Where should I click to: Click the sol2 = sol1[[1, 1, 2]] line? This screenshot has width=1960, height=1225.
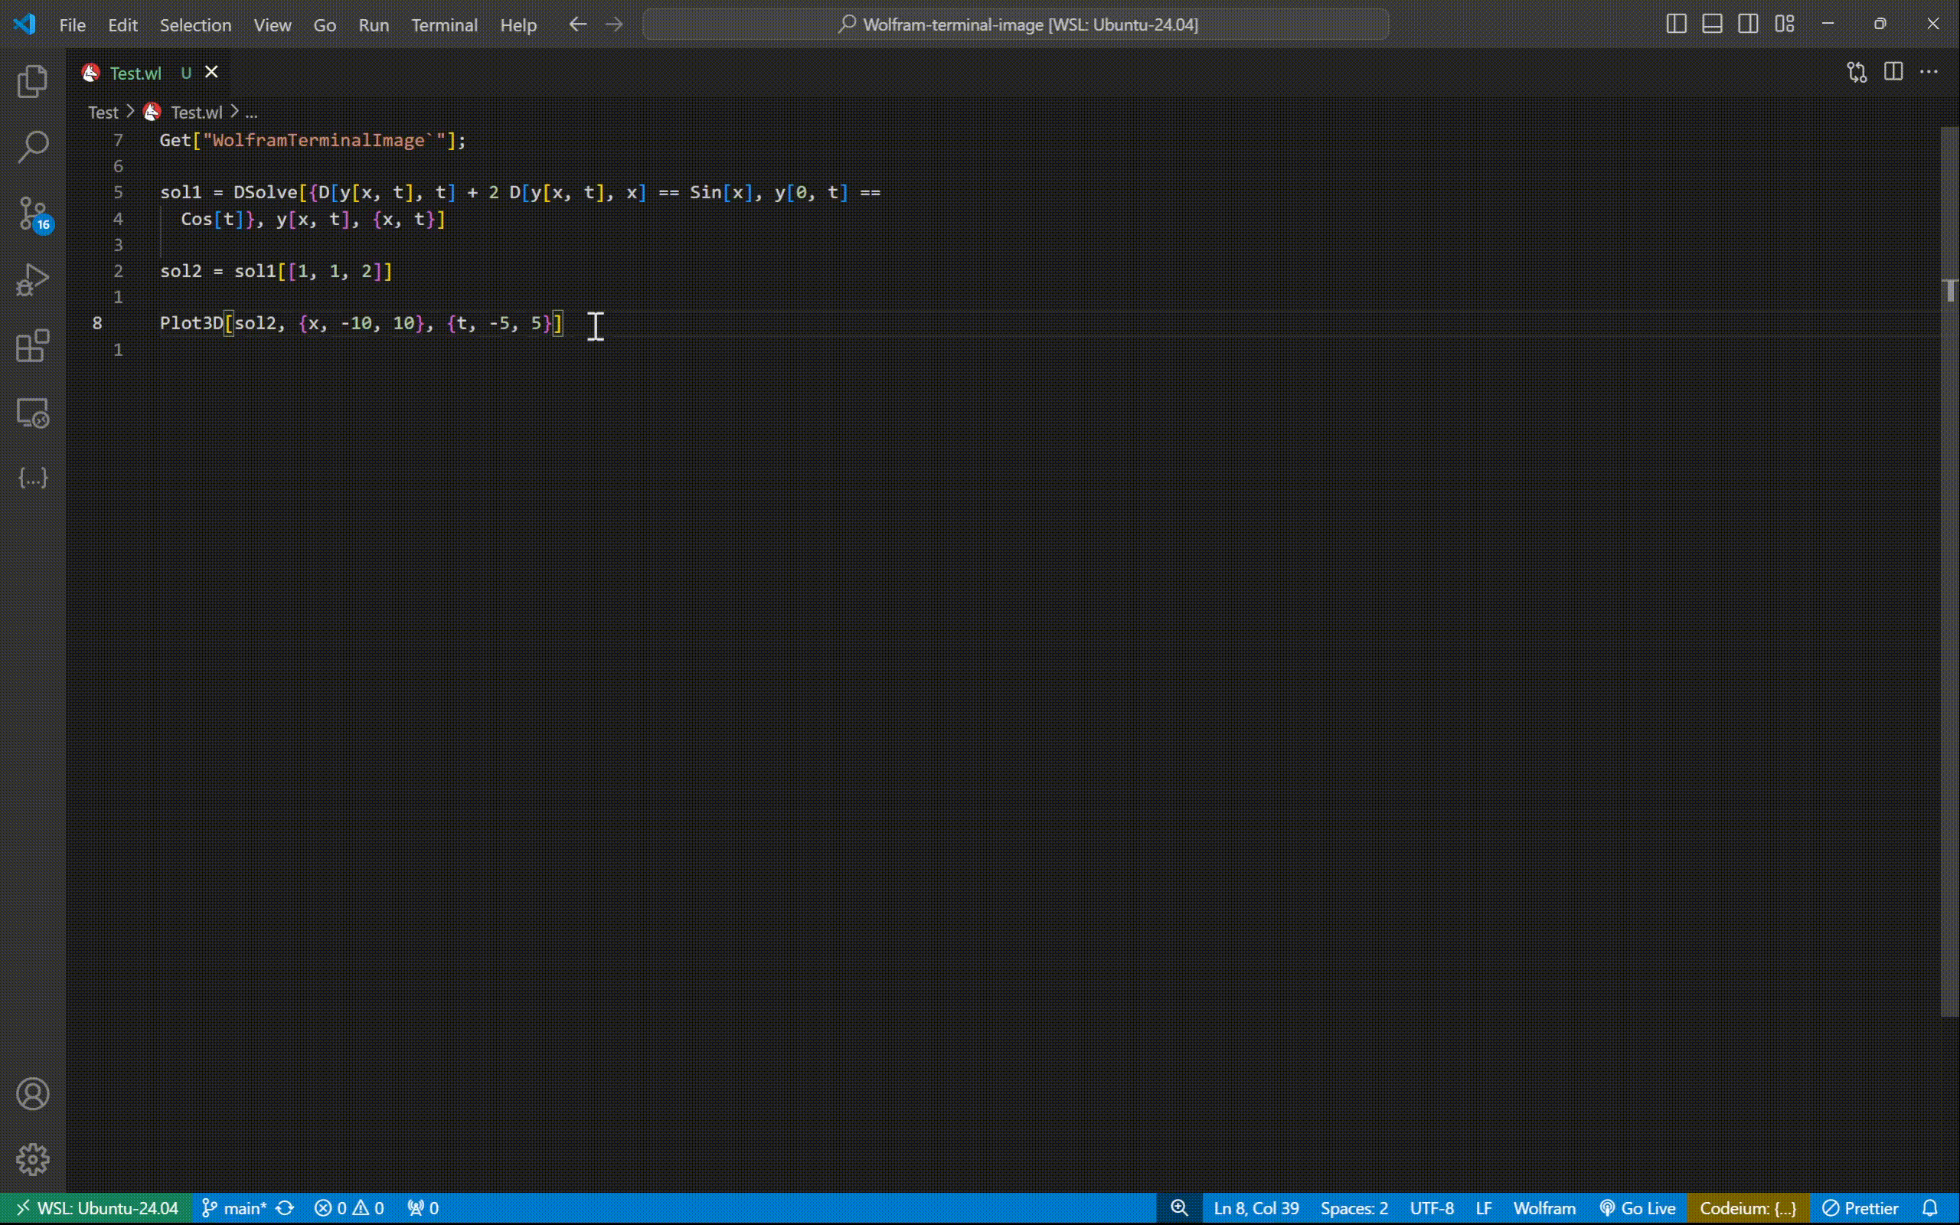pos(276,270)
